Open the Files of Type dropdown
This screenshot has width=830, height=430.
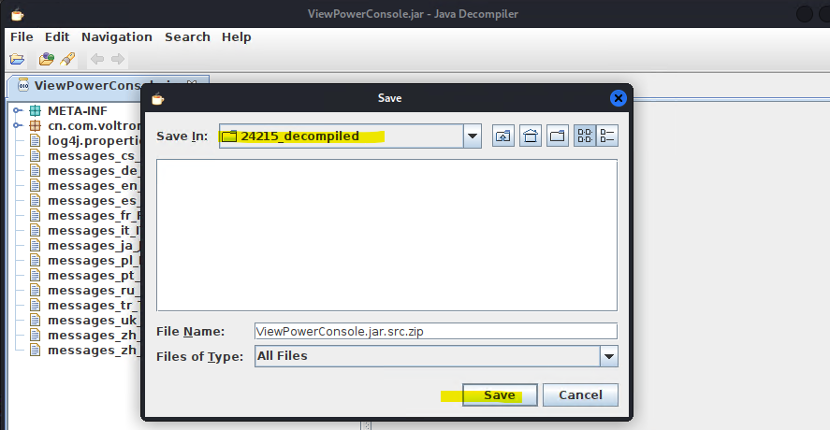click(x=609, y=356)
